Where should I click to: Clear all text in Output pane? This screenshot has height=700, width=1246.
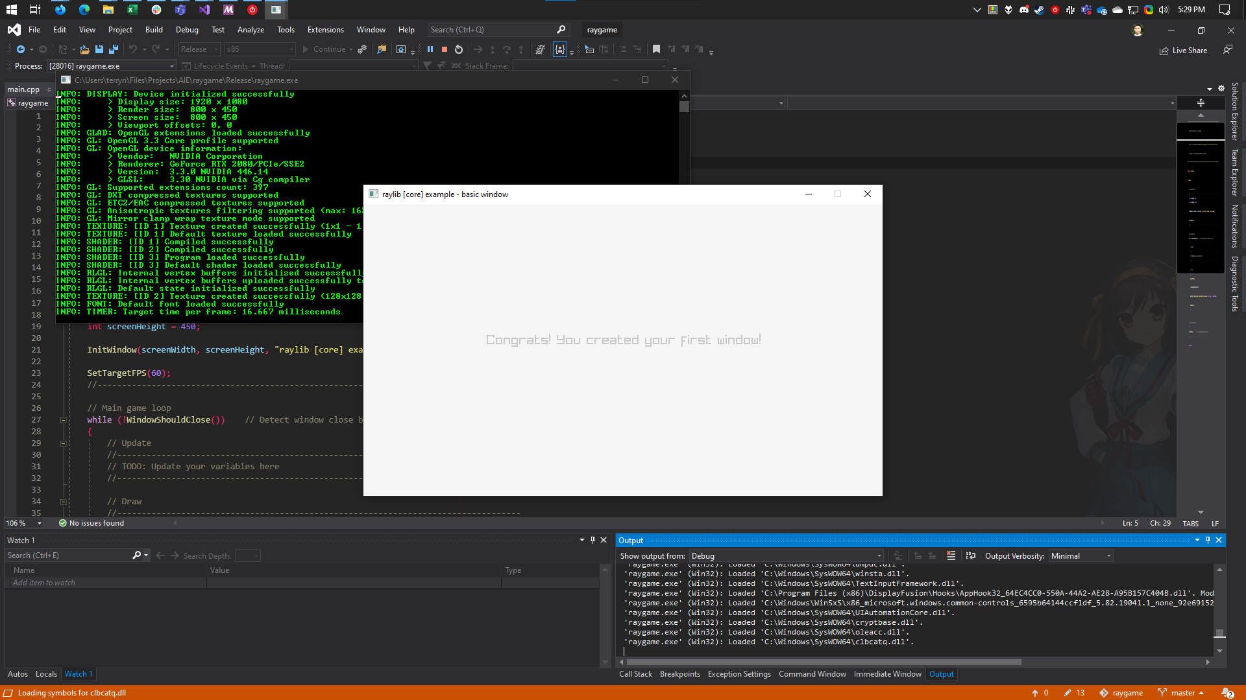[x=951, y=555]
